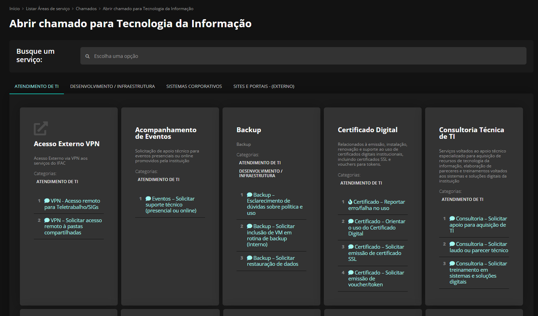Click chat bubble icon beside Backup – Esclarecimento
The image size is (538, 316).
coord(249,195)
